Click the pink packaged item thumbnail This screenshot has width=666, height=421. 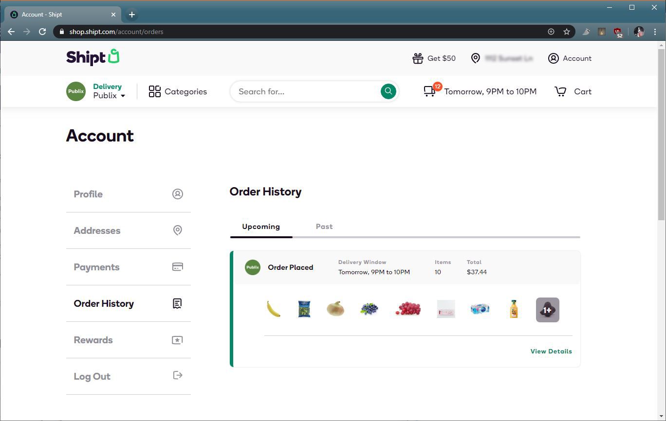(446, 309)
